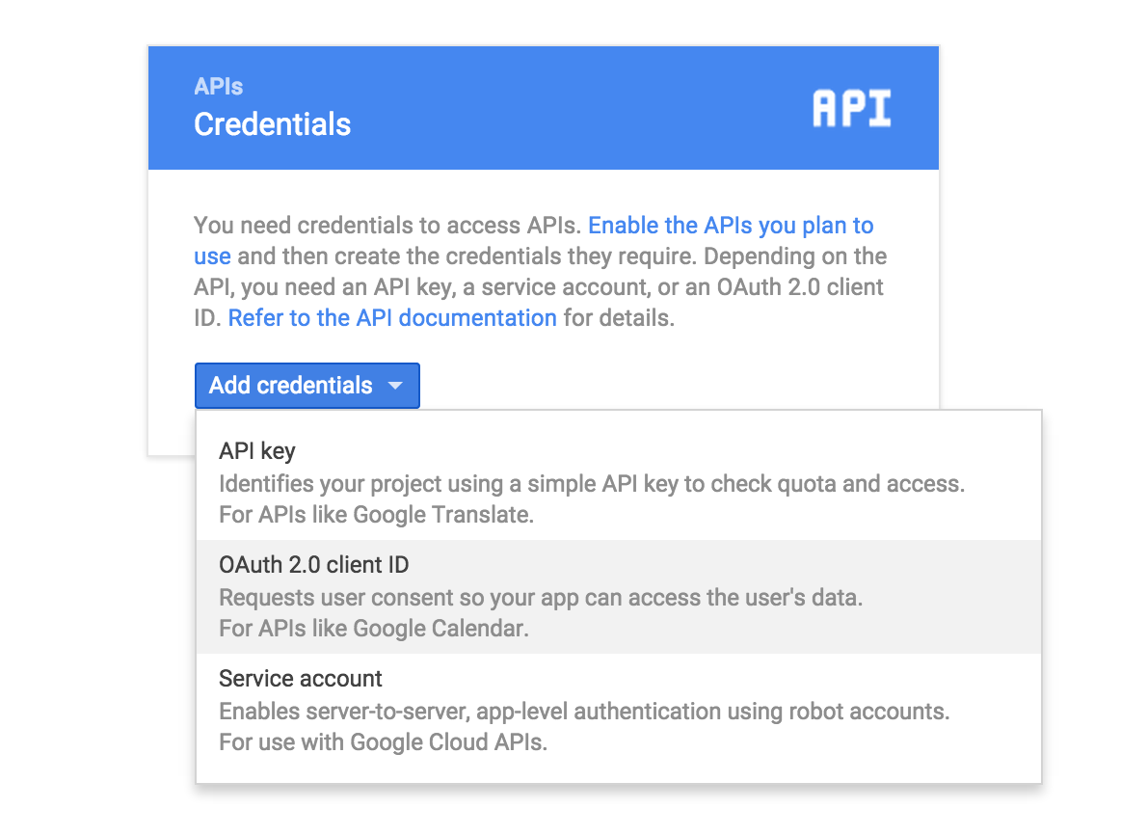Click the 'For use with Google Cloud APIs' line

tap(383, 742)
